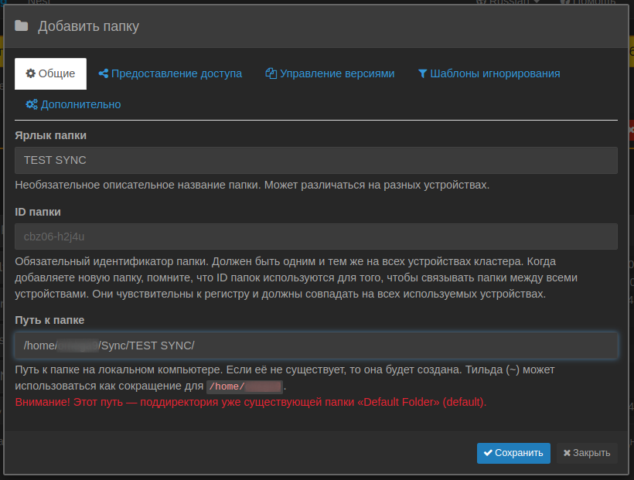This screenshot has height=480, width=634.
Task: Click the Помощь link in top bar
Action: [x=599, y=2]
